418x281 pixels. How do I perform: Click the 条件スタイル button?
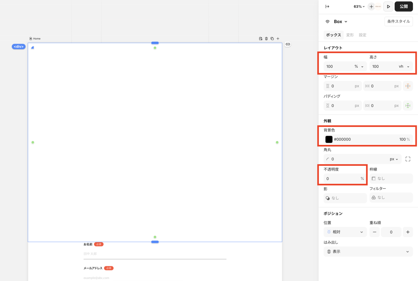coord(398,21)
